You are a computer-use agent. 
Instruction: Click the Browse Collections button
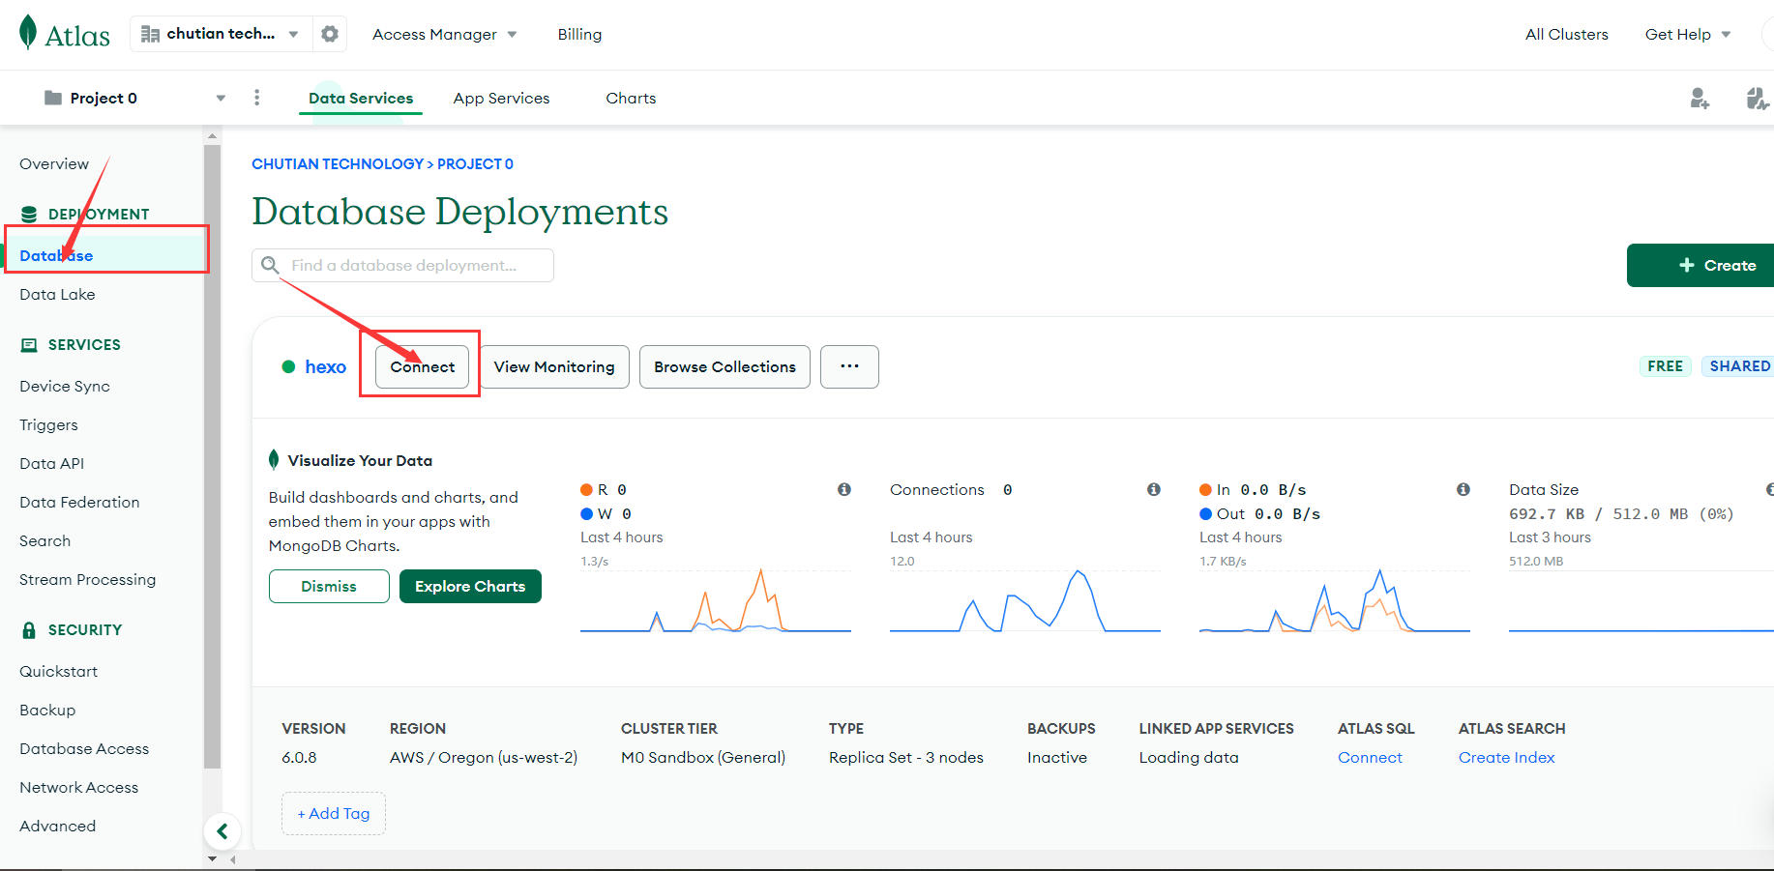click(724, 366)
